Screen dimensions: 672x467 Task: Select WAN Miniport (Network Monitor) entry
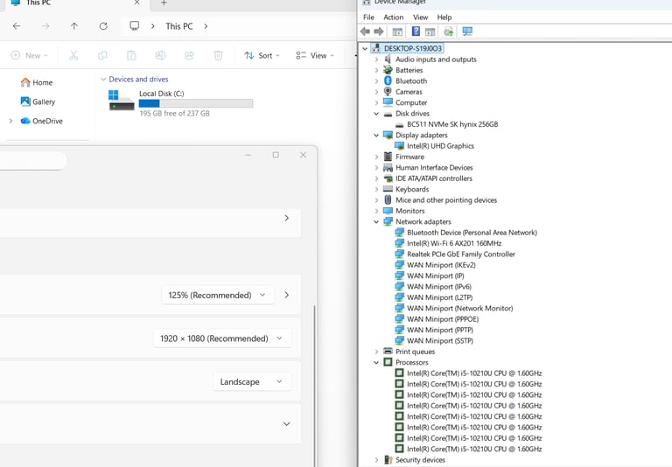[x=459, y=308]
